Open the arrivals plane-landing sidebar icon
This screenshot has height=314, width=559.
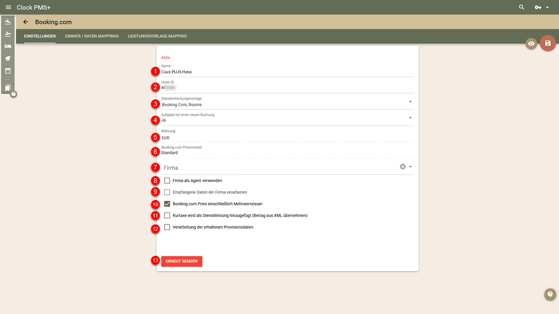8,22
